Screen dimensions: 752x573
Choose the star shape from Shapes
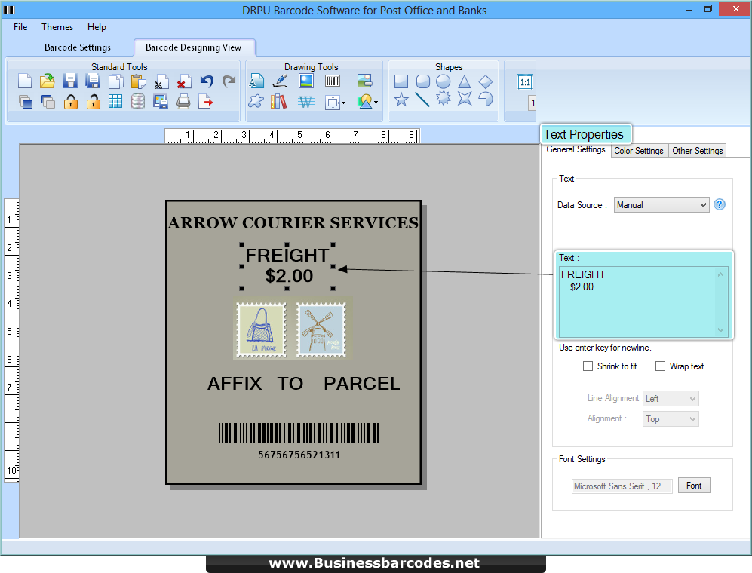[x=402, y=100]
